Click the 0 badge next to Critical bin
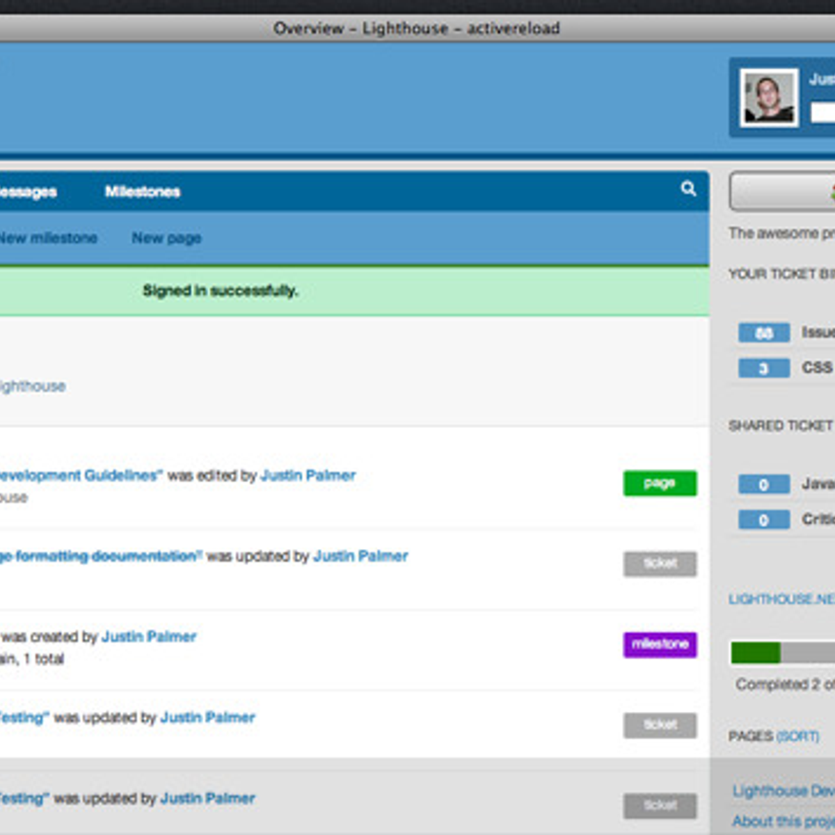 pos(763,520)
